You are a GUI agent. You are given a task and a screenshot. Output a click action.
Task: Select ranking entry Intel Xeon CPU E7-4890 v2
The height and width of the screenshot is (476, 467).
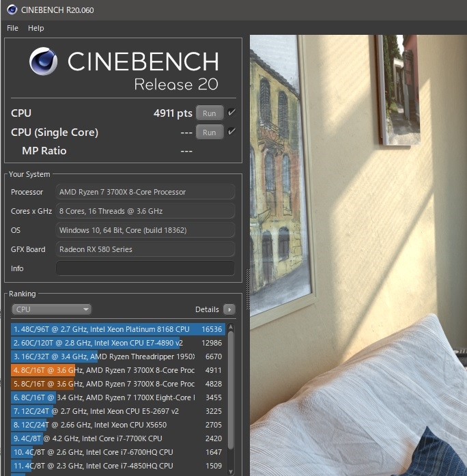click(x=118, y=343)
